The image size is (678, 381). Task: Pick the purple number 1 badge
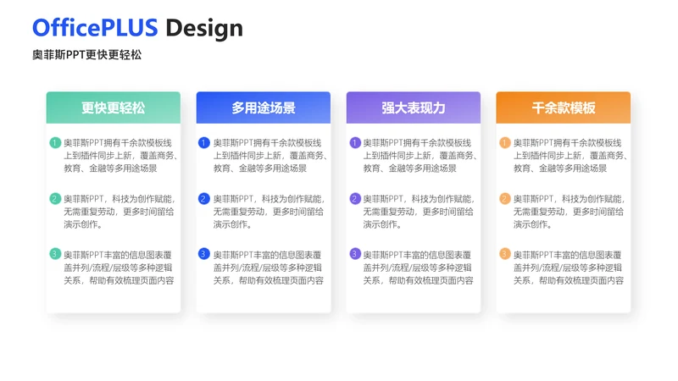[x=355, y=142]
